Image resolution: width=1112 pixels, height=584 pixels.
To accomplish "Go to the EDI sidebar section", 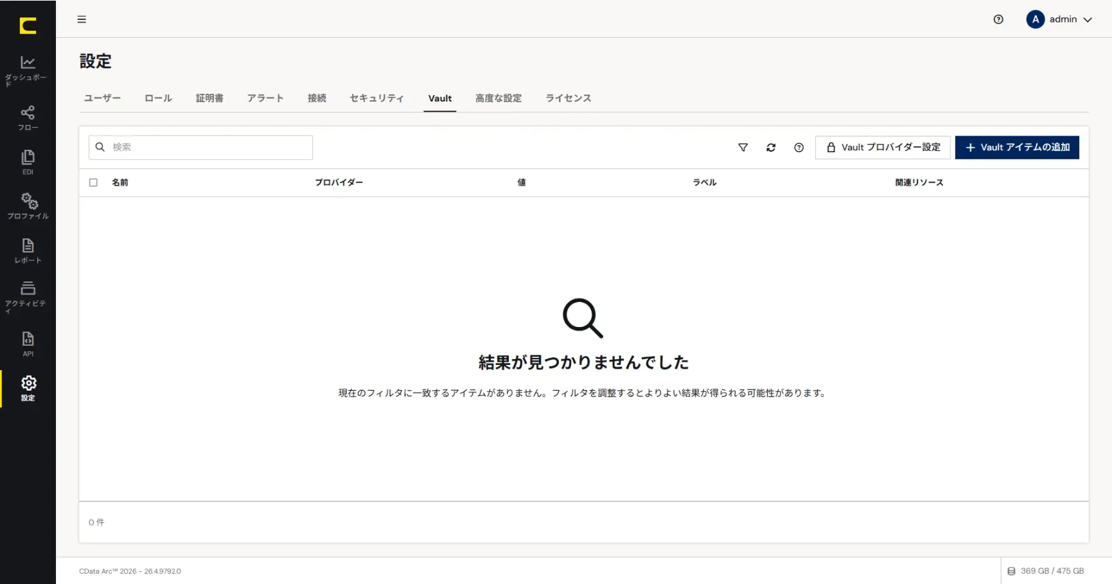I will pos(28,163).
